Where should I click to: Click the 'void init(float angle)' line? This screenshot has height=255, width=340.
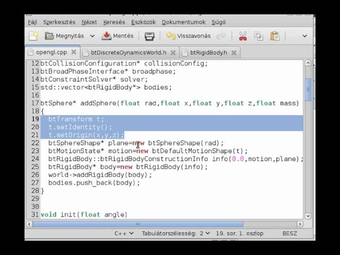coord(84,215)
